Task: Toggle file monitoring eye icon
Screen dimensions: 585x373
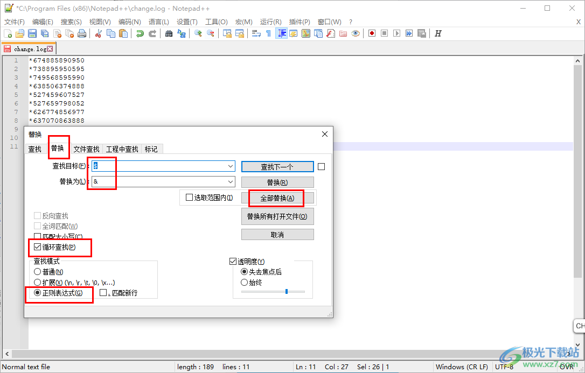Action: pyautogui.click(x=356, y=33)
